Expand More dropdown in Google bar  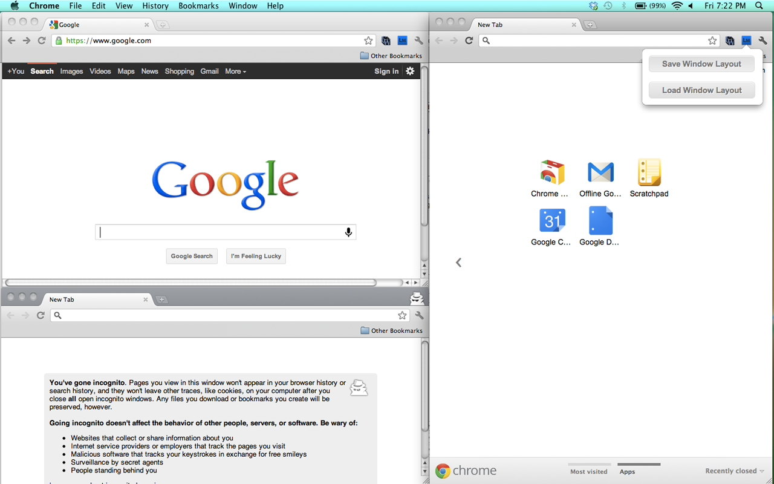pos(235,71)
